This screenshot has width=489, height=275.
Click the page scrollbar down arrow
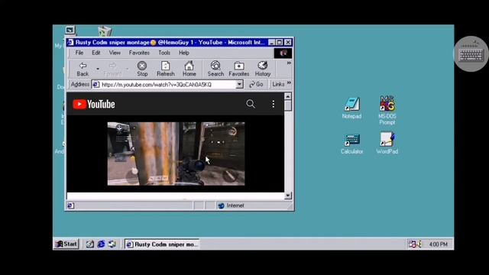click(x=288, y=196)
